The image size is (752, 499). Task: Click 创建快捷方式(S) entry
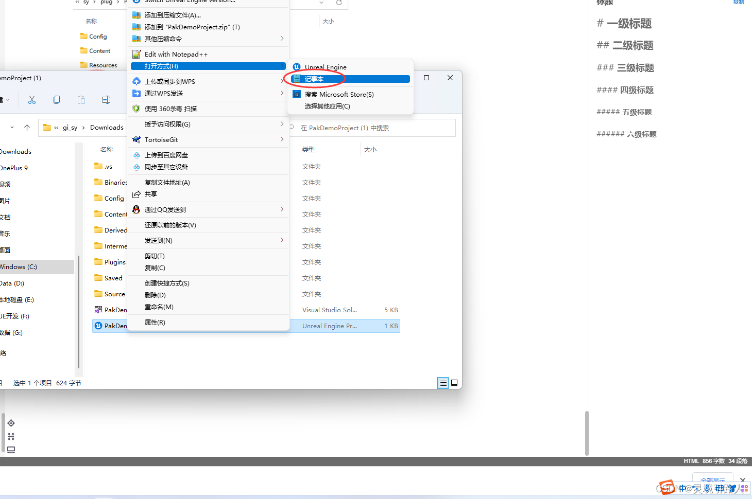tap(209, 283)
